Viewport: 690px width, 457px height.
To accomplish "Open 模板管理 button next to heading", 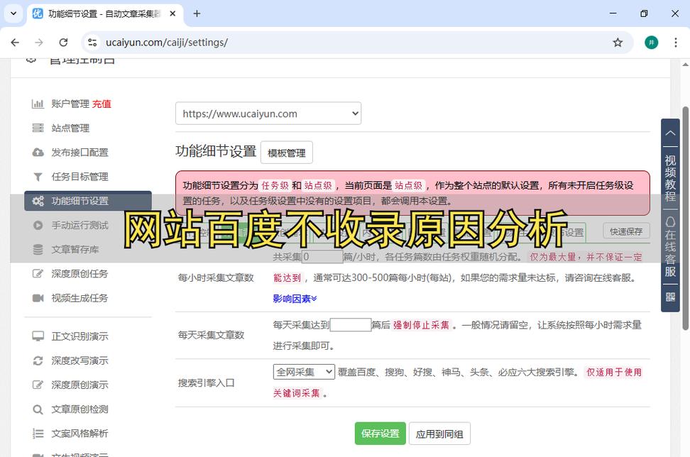I will (286, 153).
